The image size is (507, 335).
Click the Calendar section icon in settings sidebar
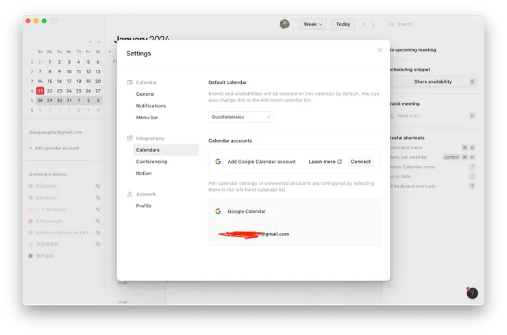point(129,82)
